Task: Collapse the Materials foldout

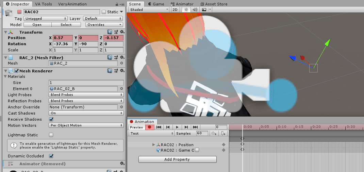Action: tap(5, 76)
